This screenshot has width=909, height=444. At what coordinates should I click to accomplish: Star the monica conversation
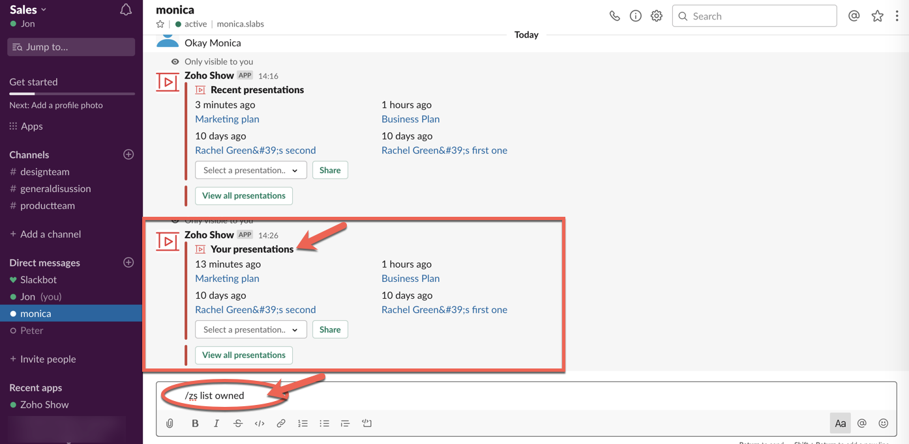point(160,24)
